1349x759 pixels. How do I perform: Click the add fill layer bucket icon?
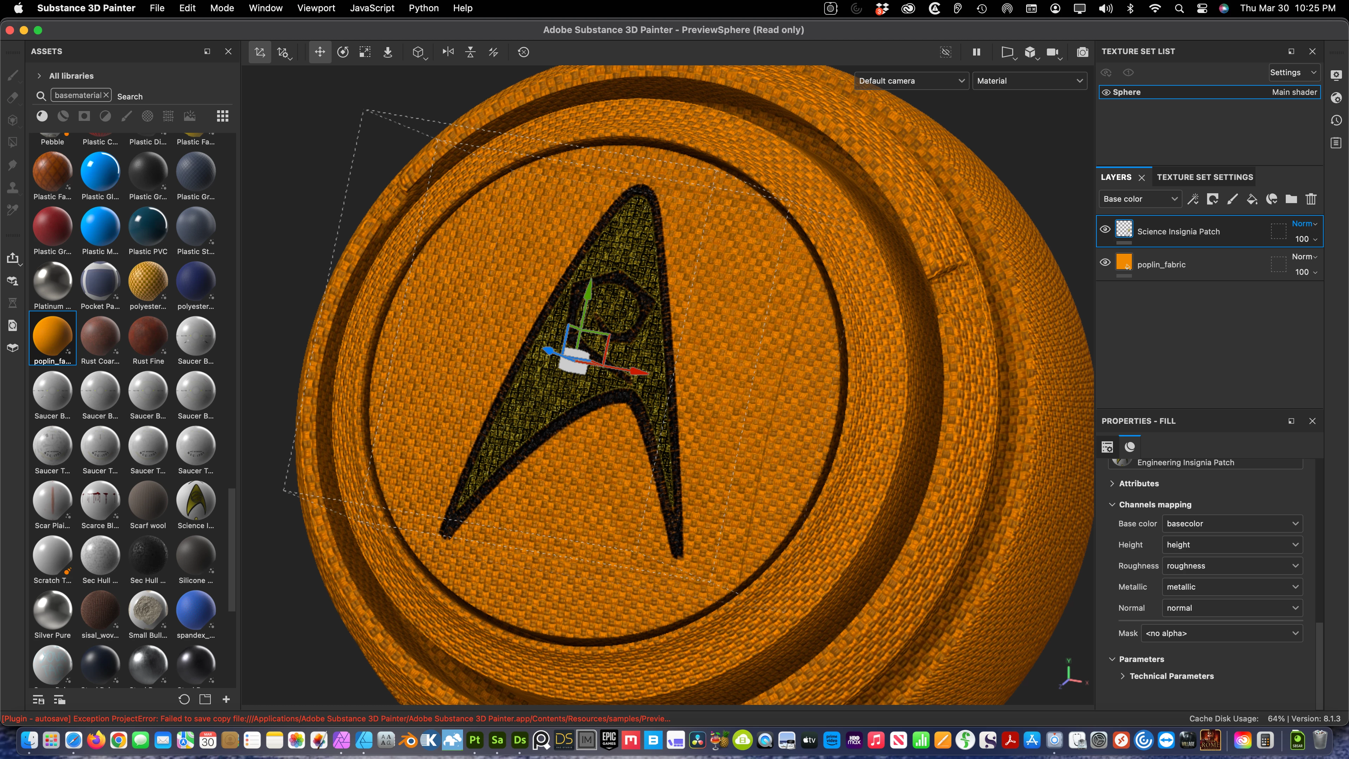[1252, 199]
